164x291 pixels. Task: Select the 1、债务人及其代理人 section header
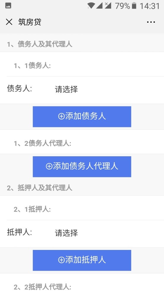click(x=40, y=44)
